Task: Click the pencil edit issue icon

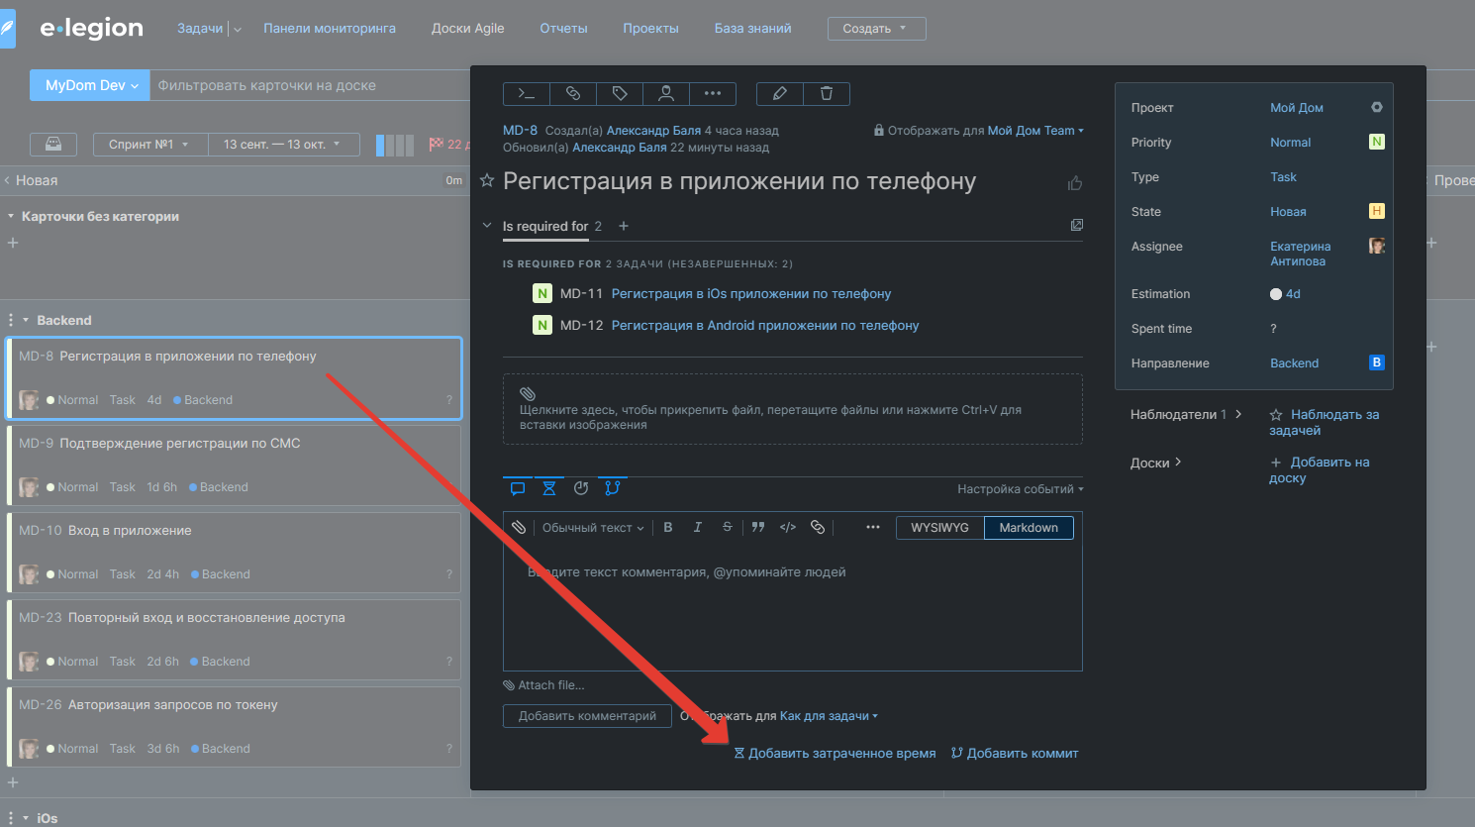Action: (x=780, y=93)
